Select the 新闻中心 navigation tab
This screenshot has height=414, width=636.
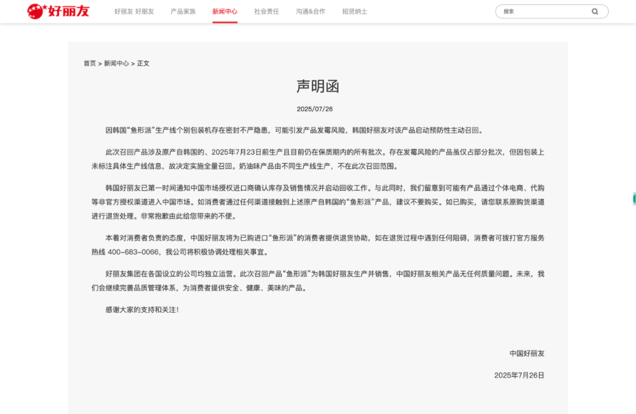225,11
